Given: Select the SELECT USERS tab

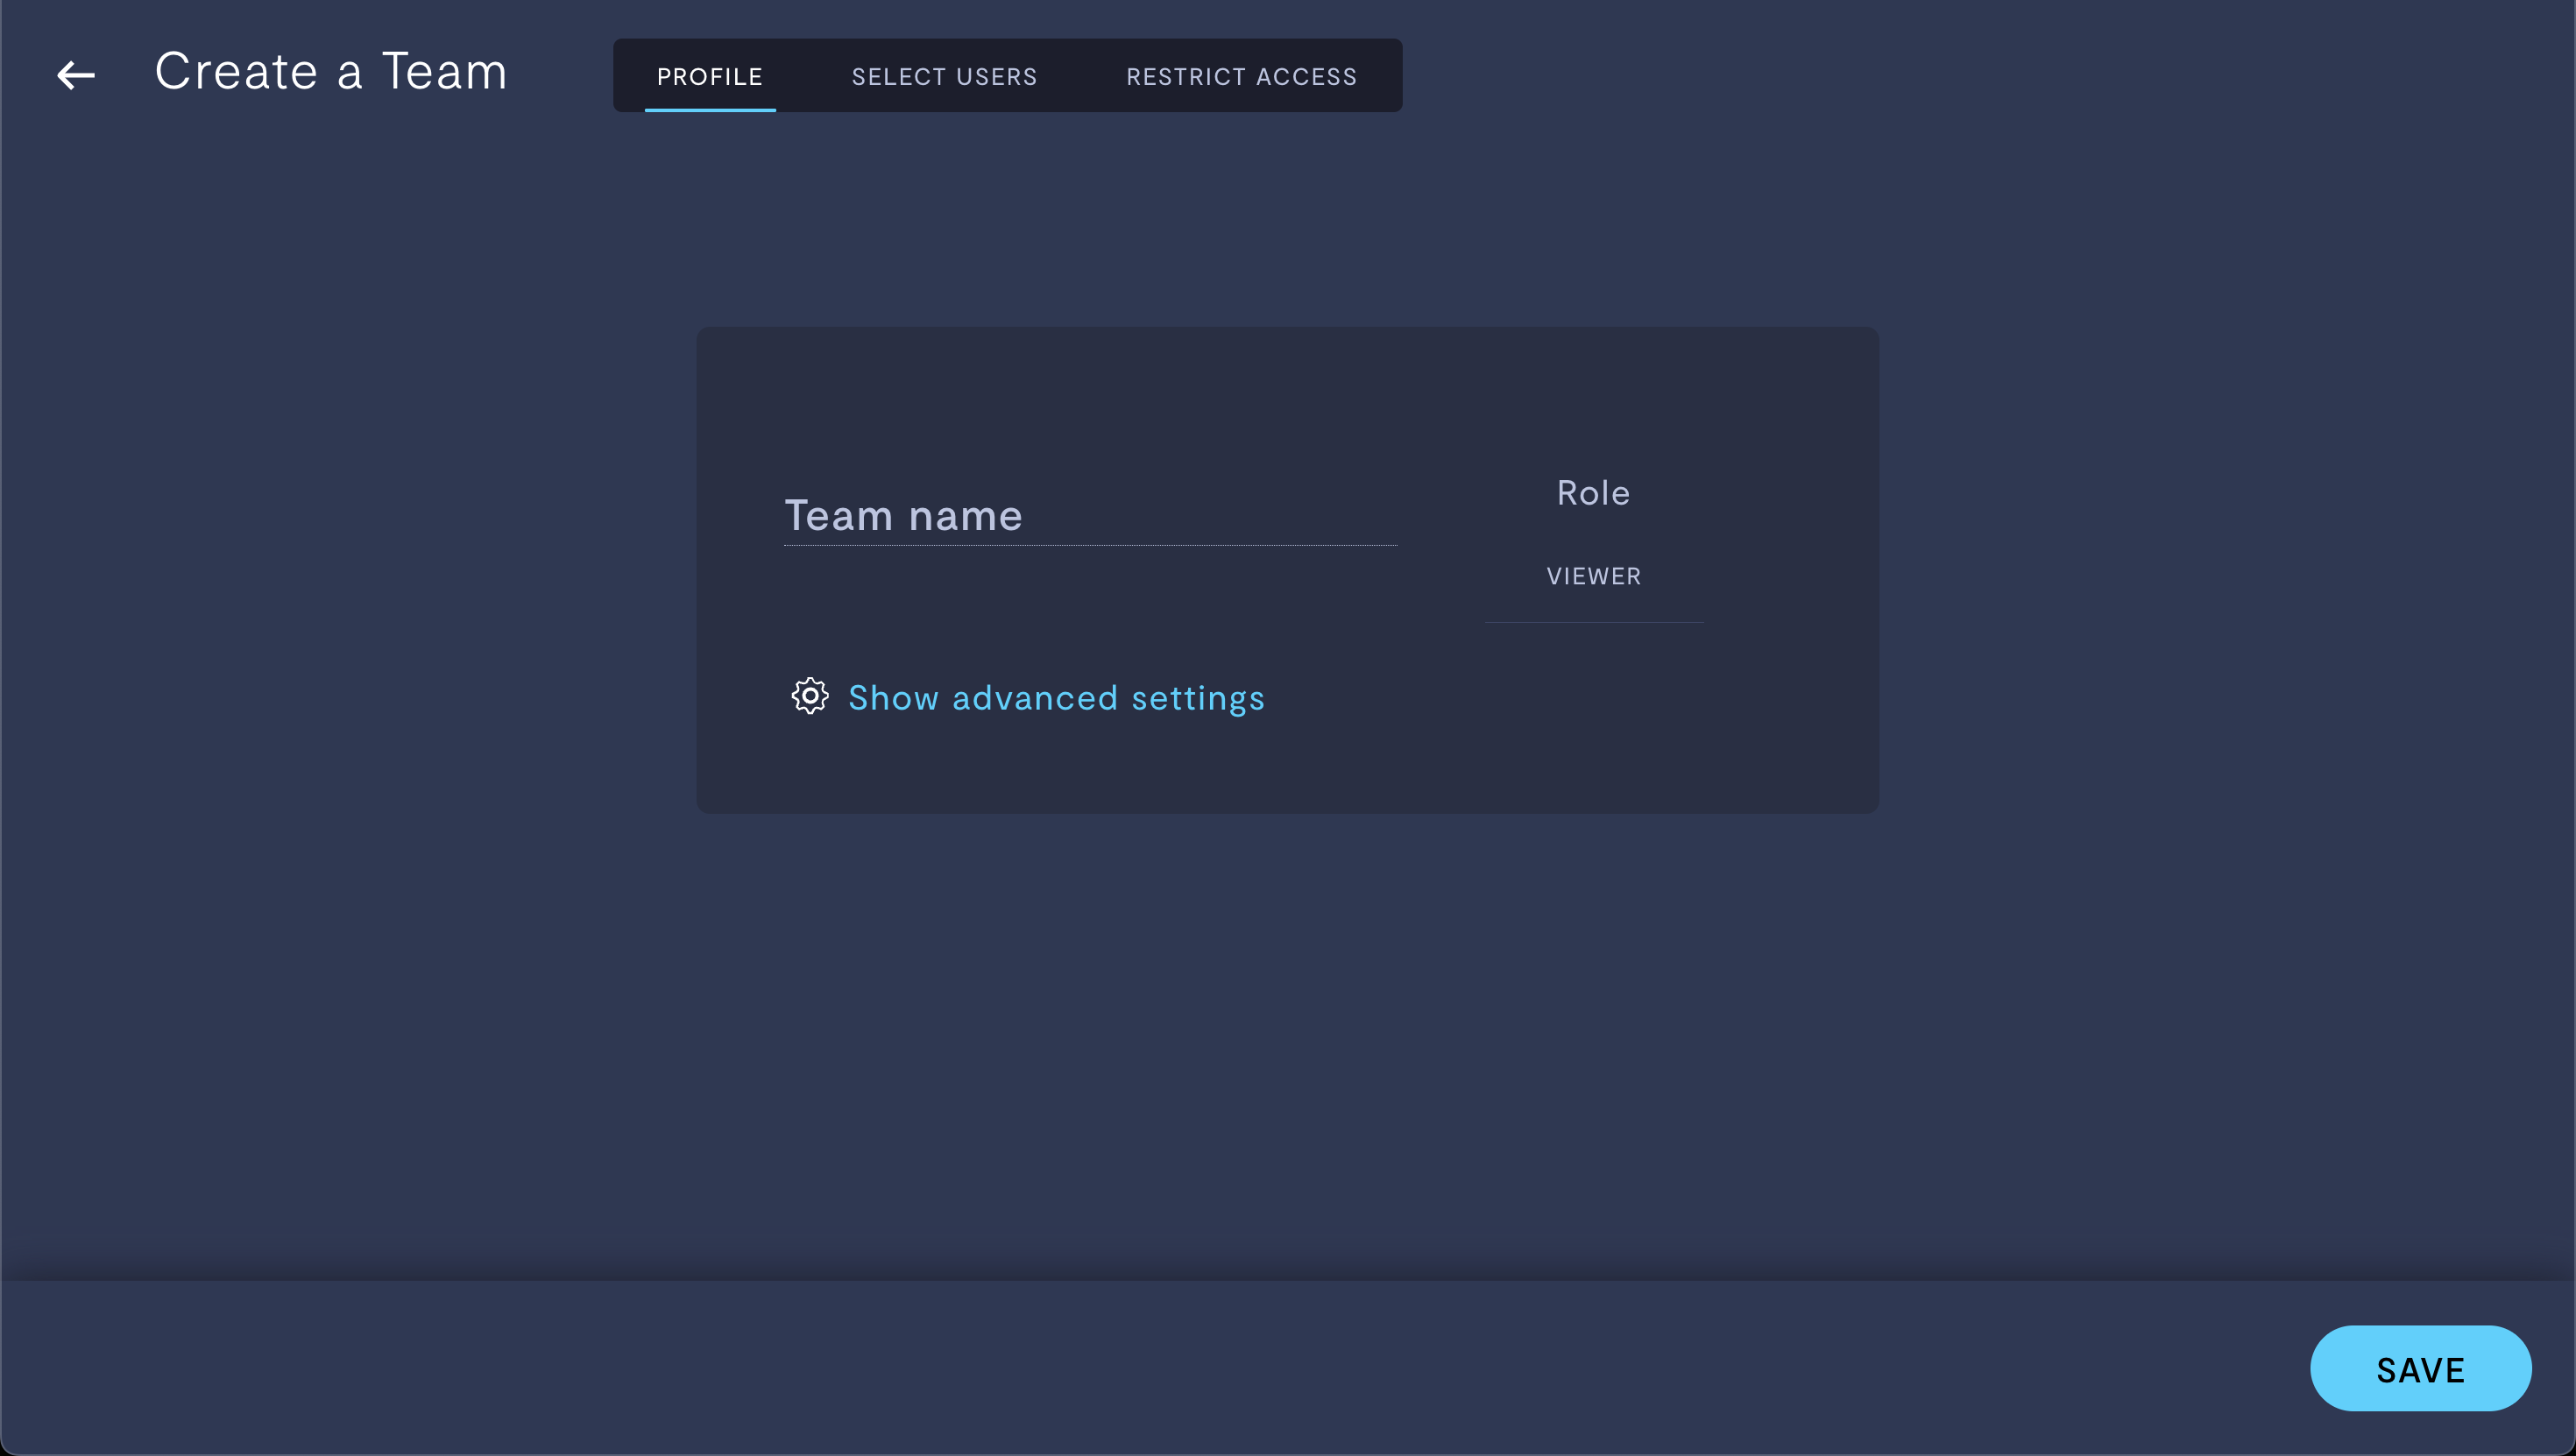Looking at the screenshot, I should (945, 74).
